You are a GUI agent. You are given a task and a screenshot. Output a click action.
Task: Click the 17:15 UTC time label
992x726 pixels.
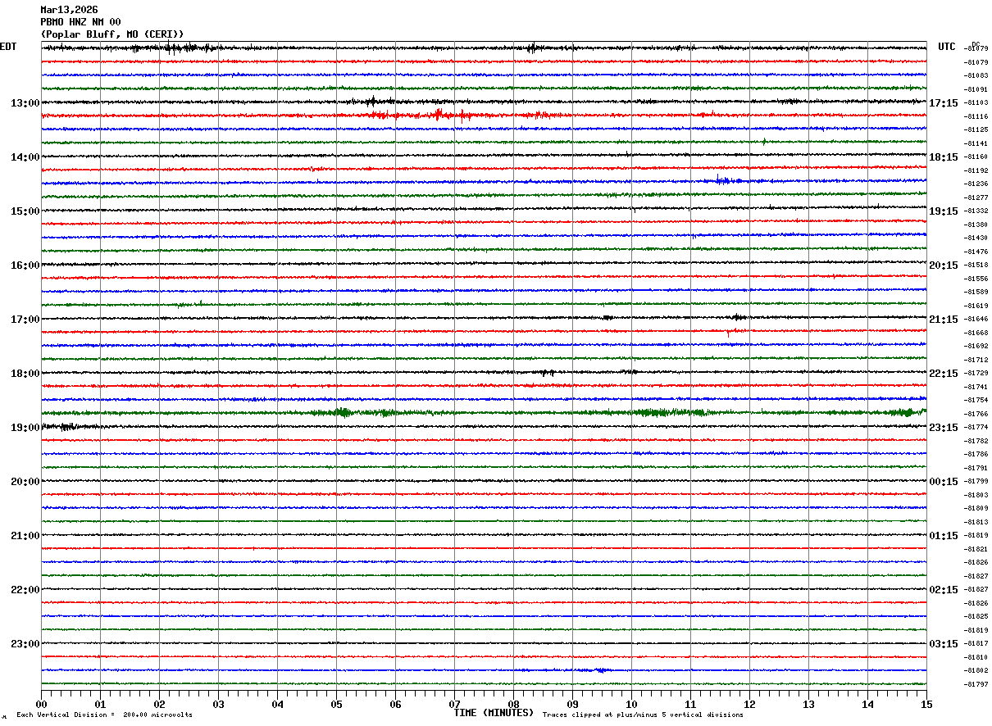pos(944,103)
